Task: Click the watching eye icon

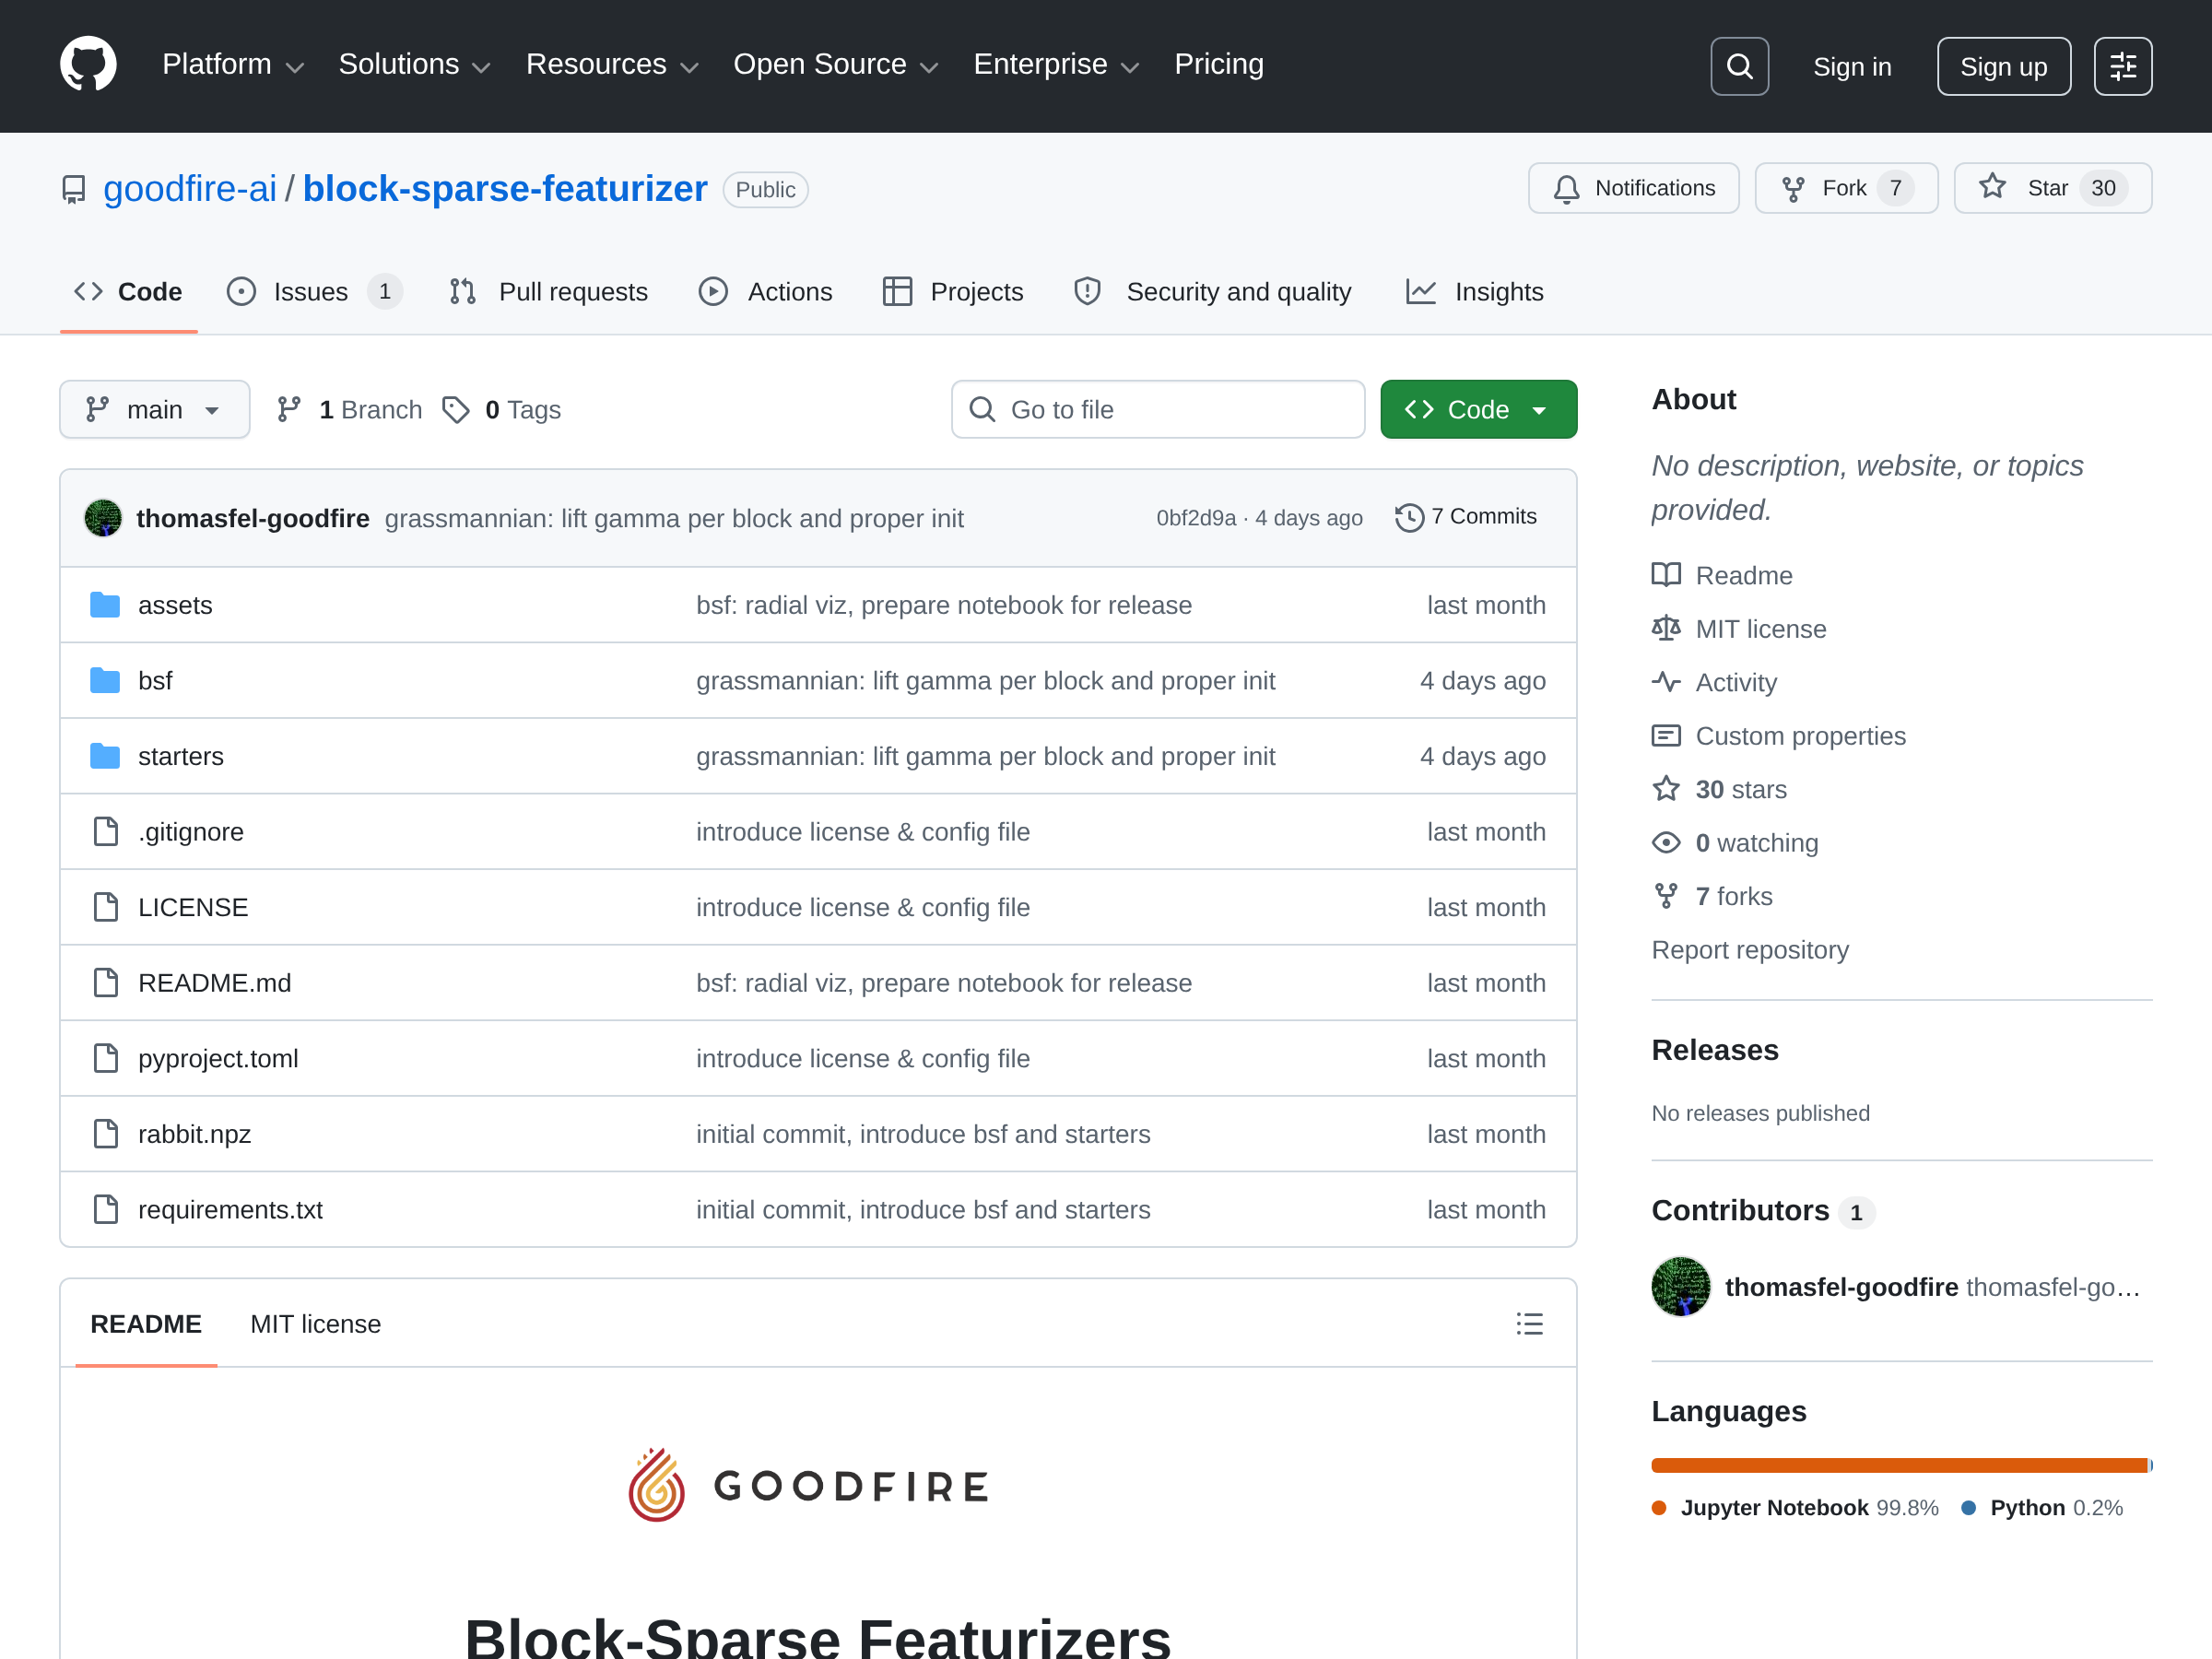Action: point(1666,842)
